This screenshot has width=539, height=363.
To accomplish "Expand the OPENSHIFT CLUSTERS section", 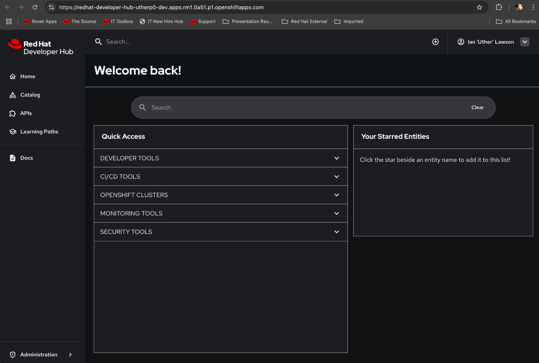I will coord(336,195).
